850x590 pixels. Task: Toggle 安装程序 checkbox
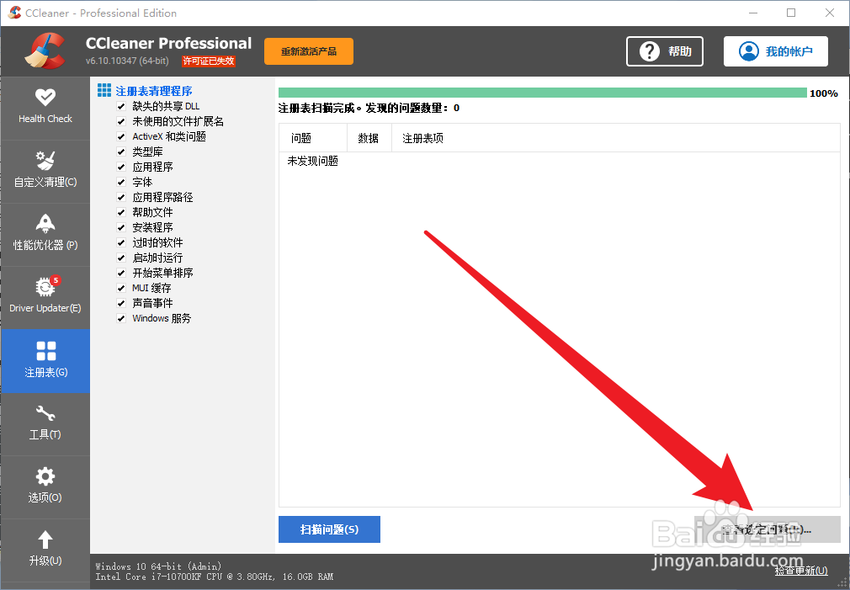coord(121,228)
